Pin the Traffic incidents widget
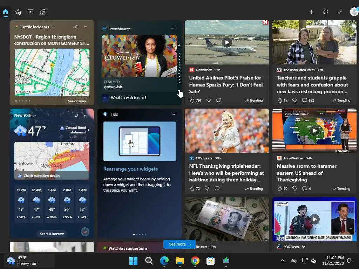 pos(76,27)
